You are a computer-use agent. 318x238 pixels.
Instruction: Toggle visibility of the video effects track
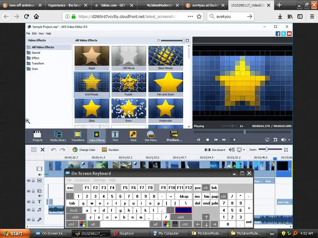[x=29, y=181]
